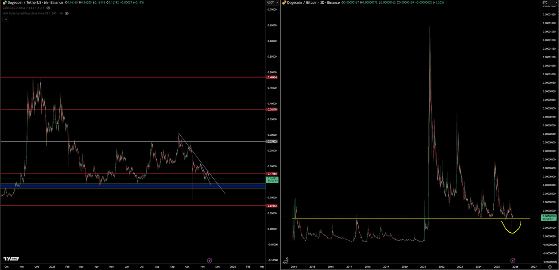Click the Dogecoin / TetherUS symbol title
559x270 pixels.
36,3
